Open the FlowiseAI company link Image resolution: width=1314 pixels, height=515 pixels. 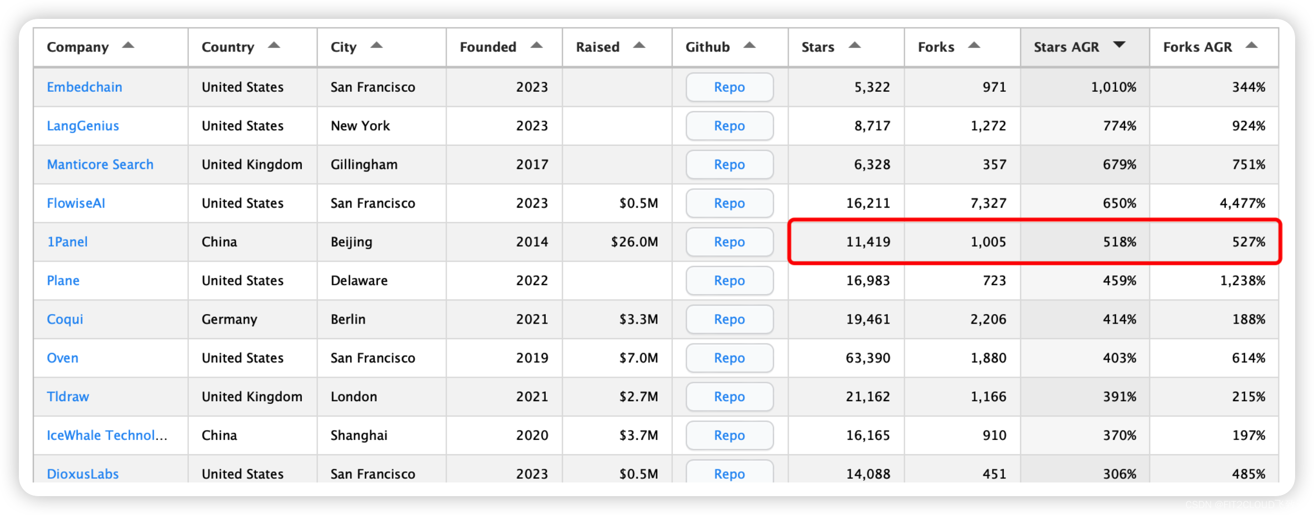[x=76, y=203]
